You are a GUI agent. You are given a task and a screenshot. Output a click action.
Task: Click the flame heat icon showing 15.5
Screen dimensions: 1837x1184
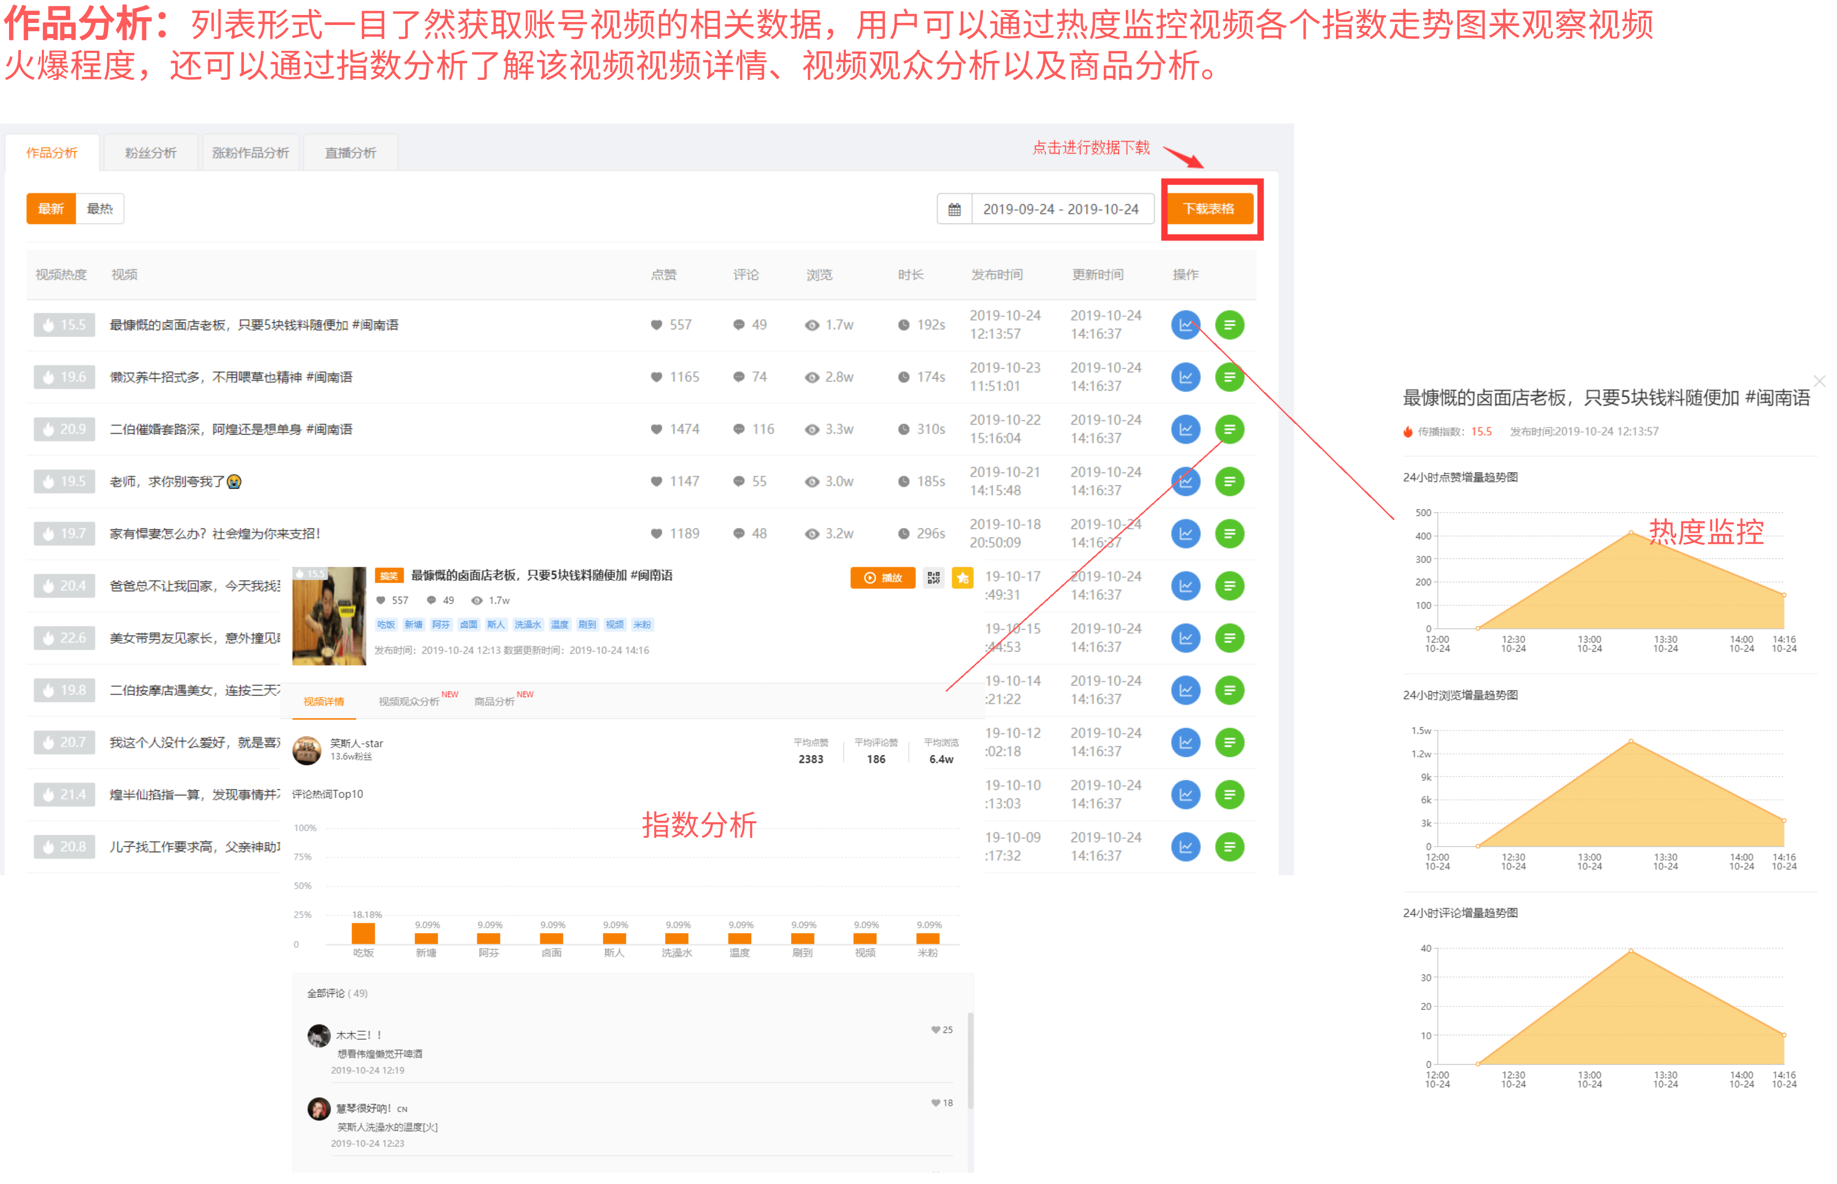[64, 324]
